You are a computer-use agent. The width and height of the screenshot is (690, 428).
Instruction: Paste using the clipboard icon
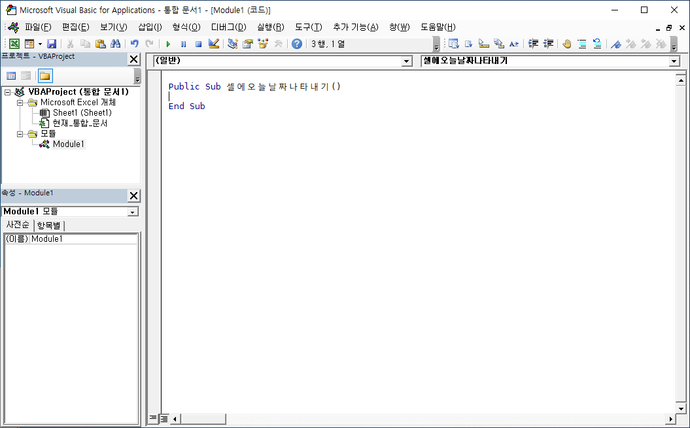click(x=100, y=44)
